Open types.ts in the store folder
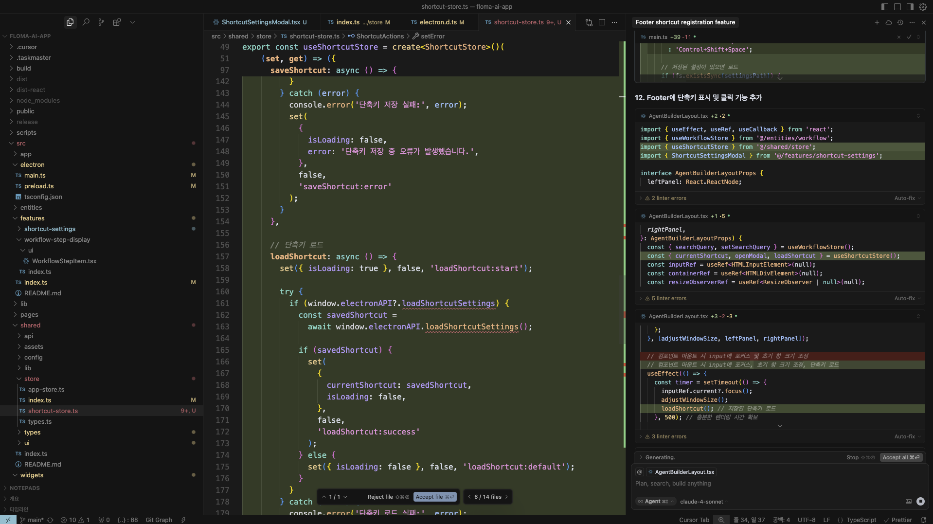 (40, 422)
